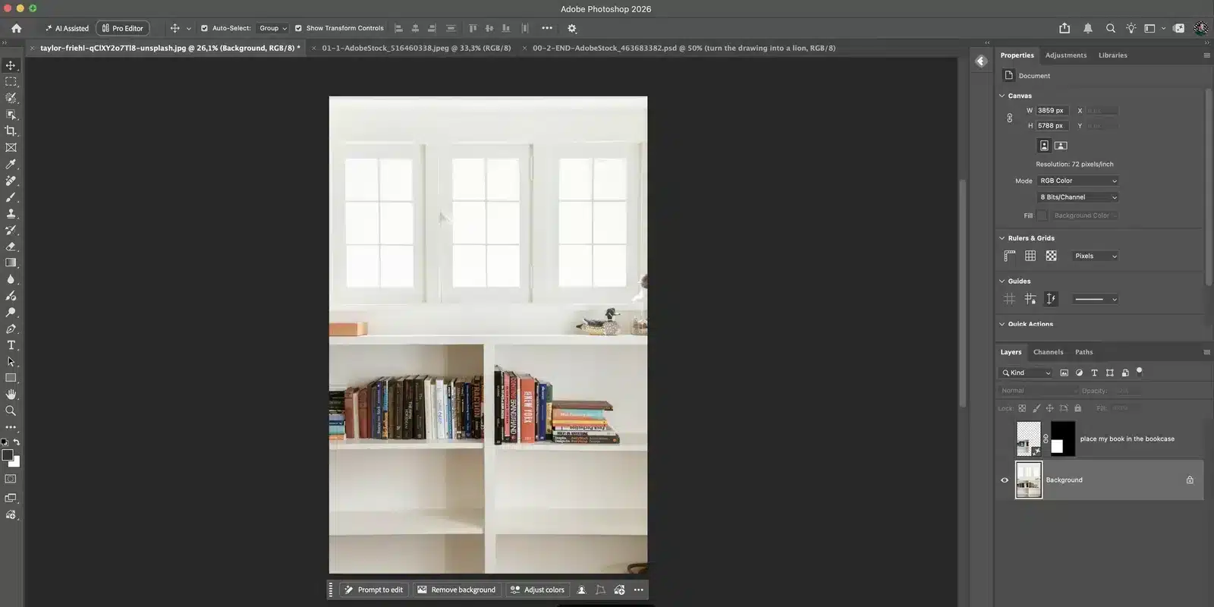Switch to the Channels tab

1048,352
